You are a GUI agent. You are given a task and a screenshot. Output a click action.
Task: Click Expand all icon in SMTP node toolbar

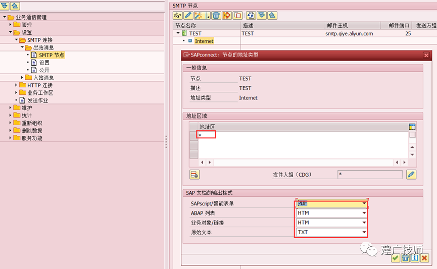pyautogui.click(x=262, y=15)
